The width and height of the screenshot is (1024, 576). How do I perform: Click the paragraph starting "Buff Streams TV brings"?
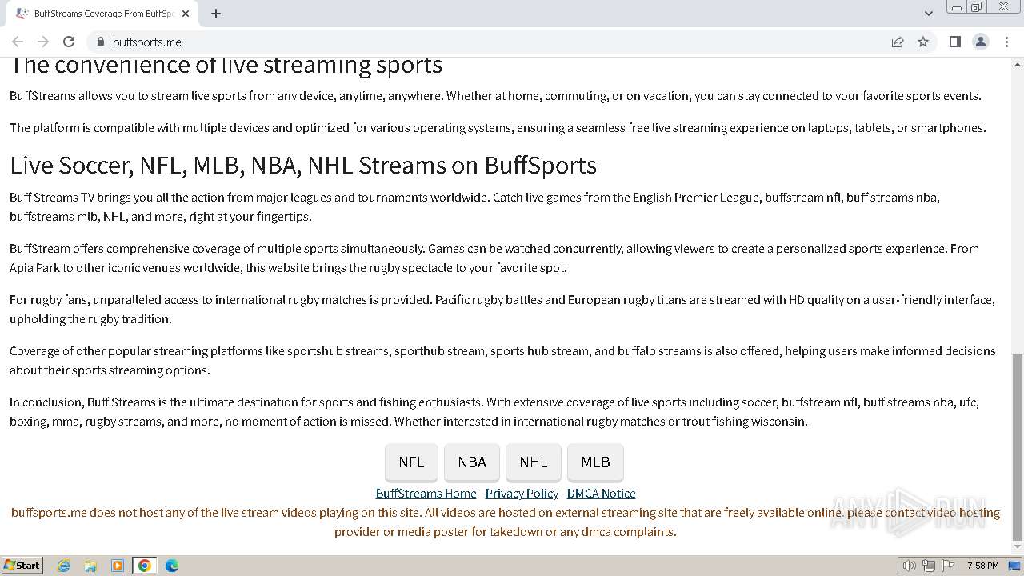(x=475, y=207)
